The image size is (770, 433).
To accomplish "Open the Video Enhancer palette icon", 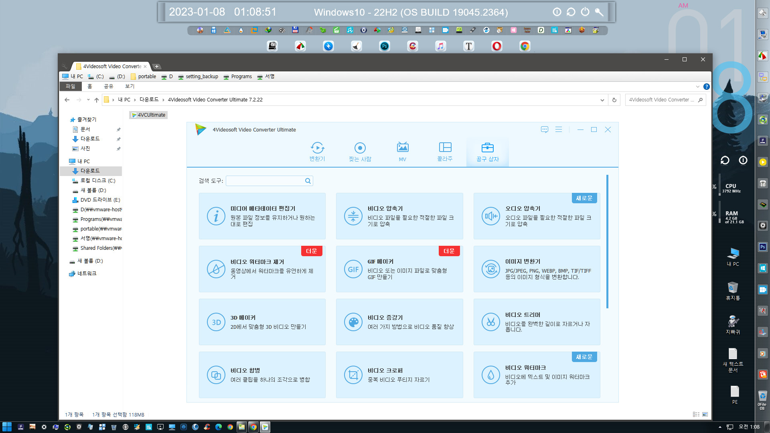I will pos(353,322).
